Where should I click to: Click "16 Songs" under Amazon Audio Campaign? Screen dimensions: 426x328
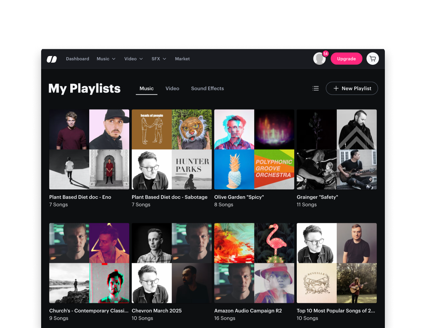[225, 318]
